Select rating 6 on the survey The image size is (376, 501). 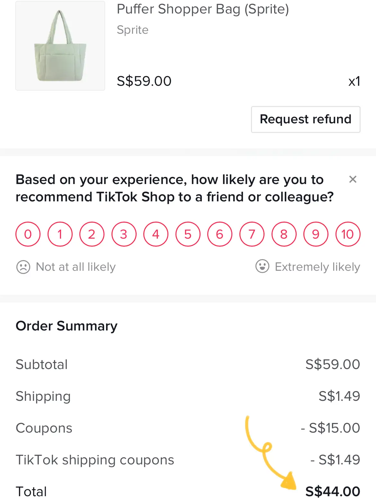pos(220,234)
